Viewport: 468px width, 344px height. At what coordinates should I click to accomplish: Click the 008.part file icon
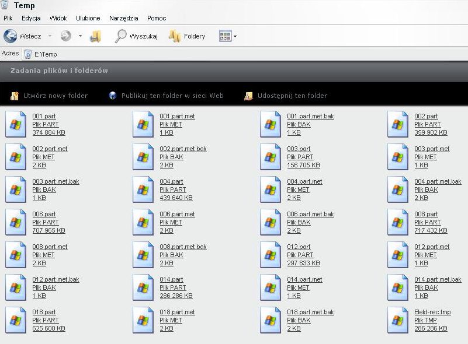397,222
